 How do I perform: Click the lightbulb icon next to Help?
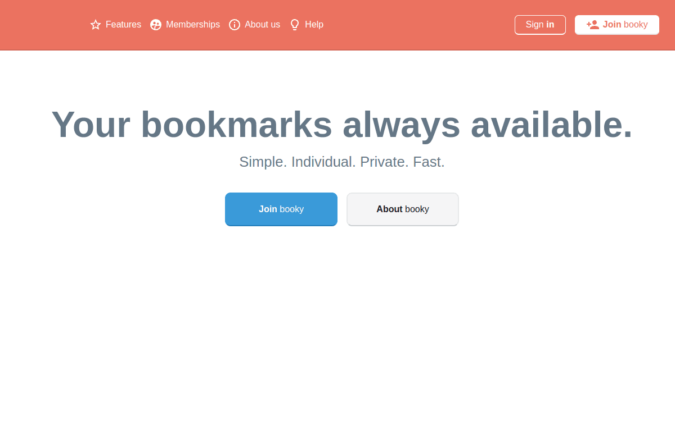click(x=295, y=25)
